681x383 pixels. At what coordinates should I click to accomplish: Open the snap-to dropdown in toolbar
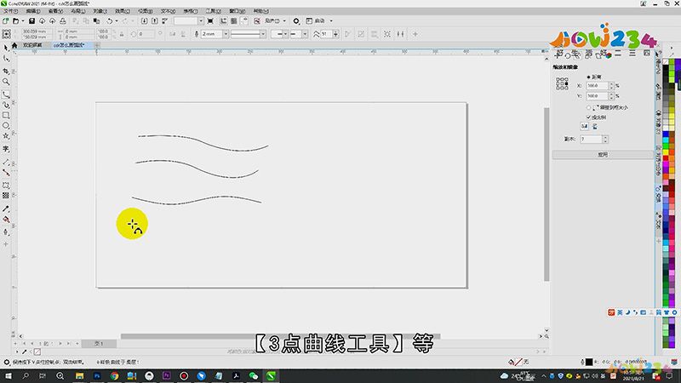[284, 20]
